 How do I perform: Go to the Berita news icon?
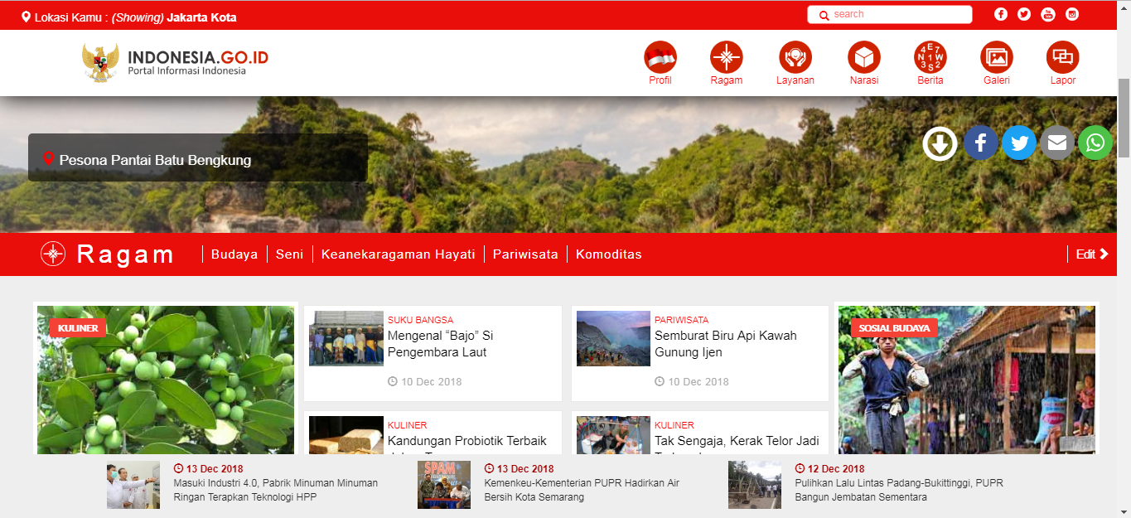coord(930,57)
